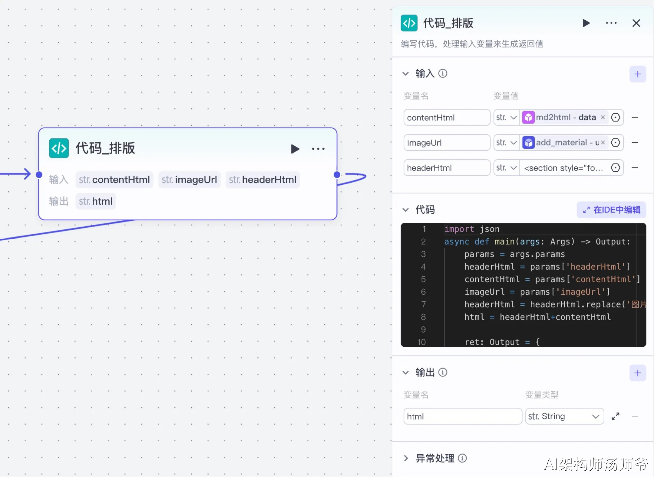Delete the headerHtml input row
Screen dimensions: 654x477
click(x=635, y=168)
